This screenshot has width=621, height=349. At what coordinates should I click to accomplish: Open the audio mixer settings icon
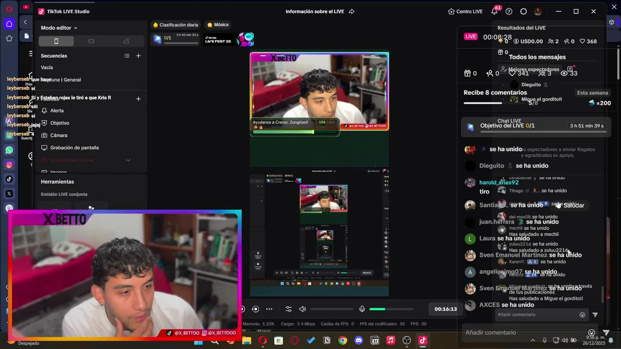coord(288,309)
